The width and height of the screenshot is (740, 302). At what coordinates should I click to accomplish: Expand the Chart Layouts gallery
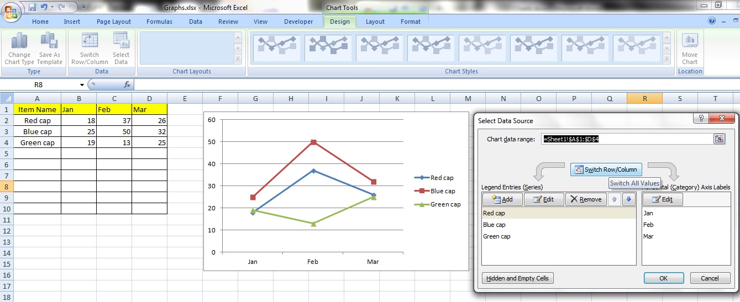click(x=238, y=59)
